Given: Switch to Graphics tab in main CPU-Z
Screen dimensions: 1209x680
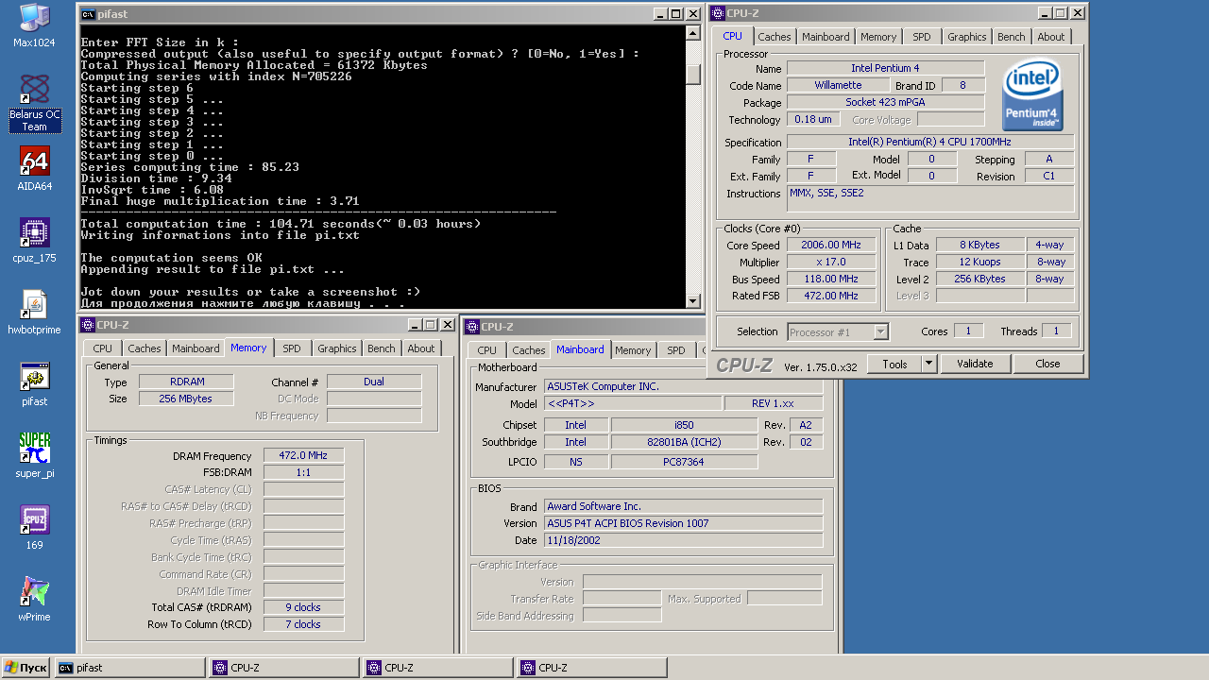Looking at the screenshot, I should [x=967, y=37].
